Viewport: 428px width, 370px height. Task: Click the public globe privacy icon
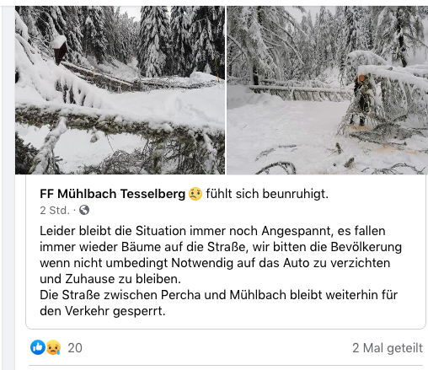click(84, 210)
